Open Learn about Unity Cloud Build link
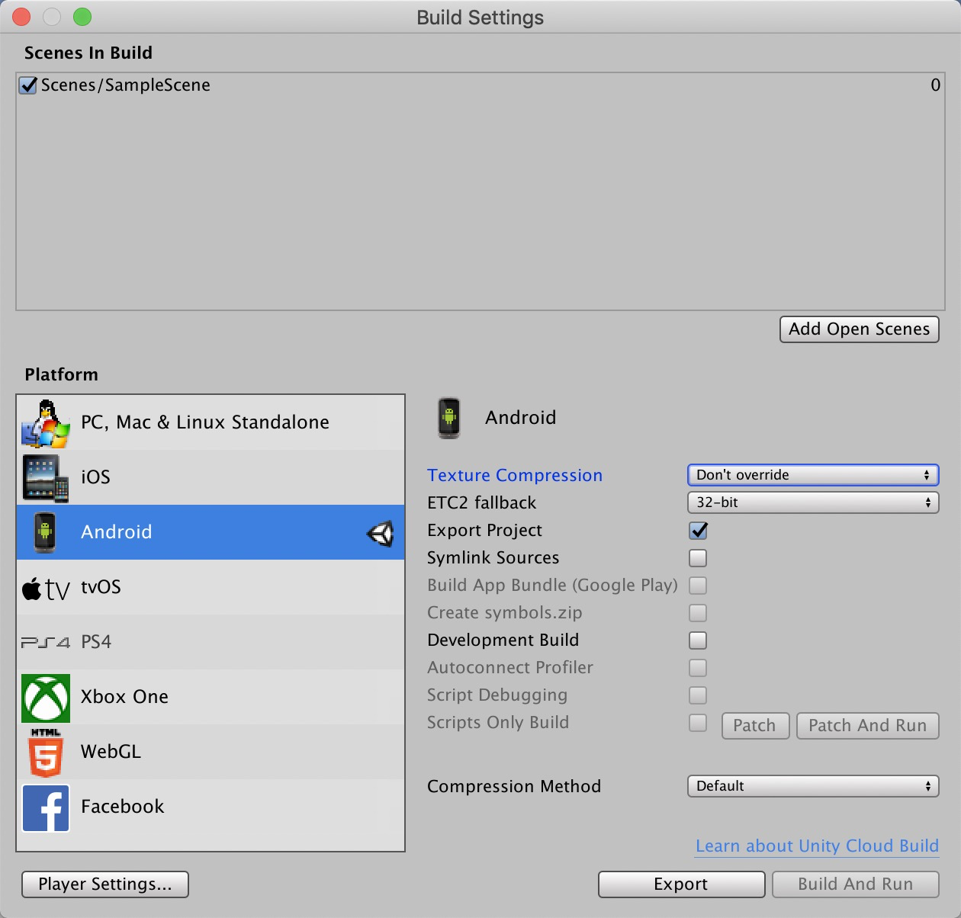The width and height of the screenshot is (961, 918). pyautogui.click(x=817, y=846)
